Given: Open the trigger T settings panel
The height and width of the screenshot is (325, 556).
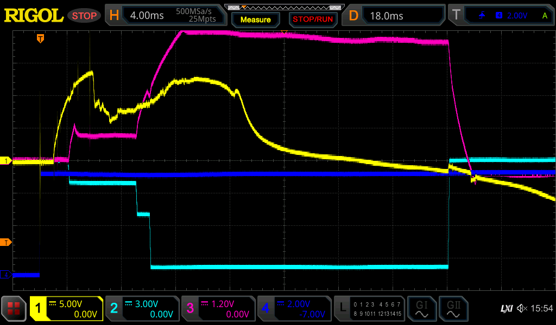Looking at the screenshot, I should pos(501,16).
